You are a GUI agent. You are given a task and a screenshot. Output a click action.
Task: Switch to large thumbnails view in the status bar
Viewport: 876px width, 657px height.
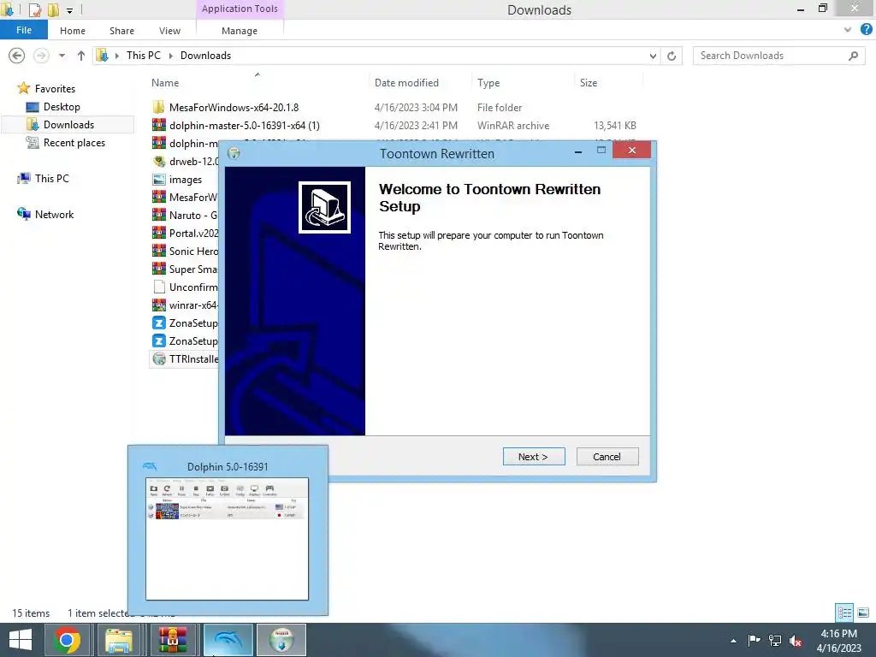(863, 613)
